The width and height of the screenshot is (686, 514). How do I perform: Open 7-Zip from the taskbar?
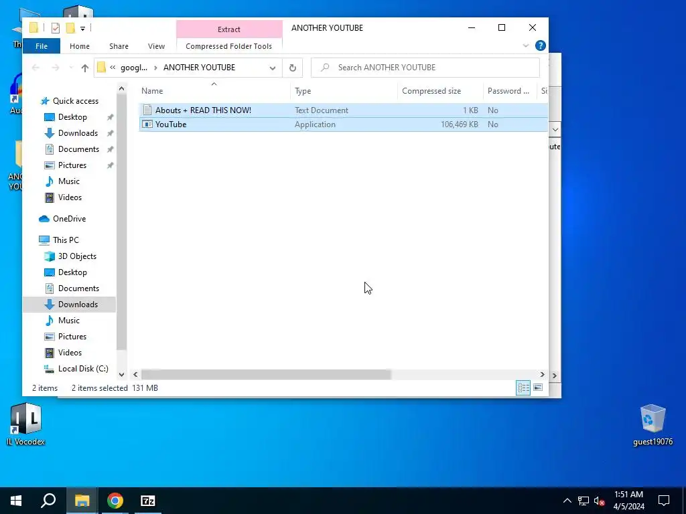point(148,501)
